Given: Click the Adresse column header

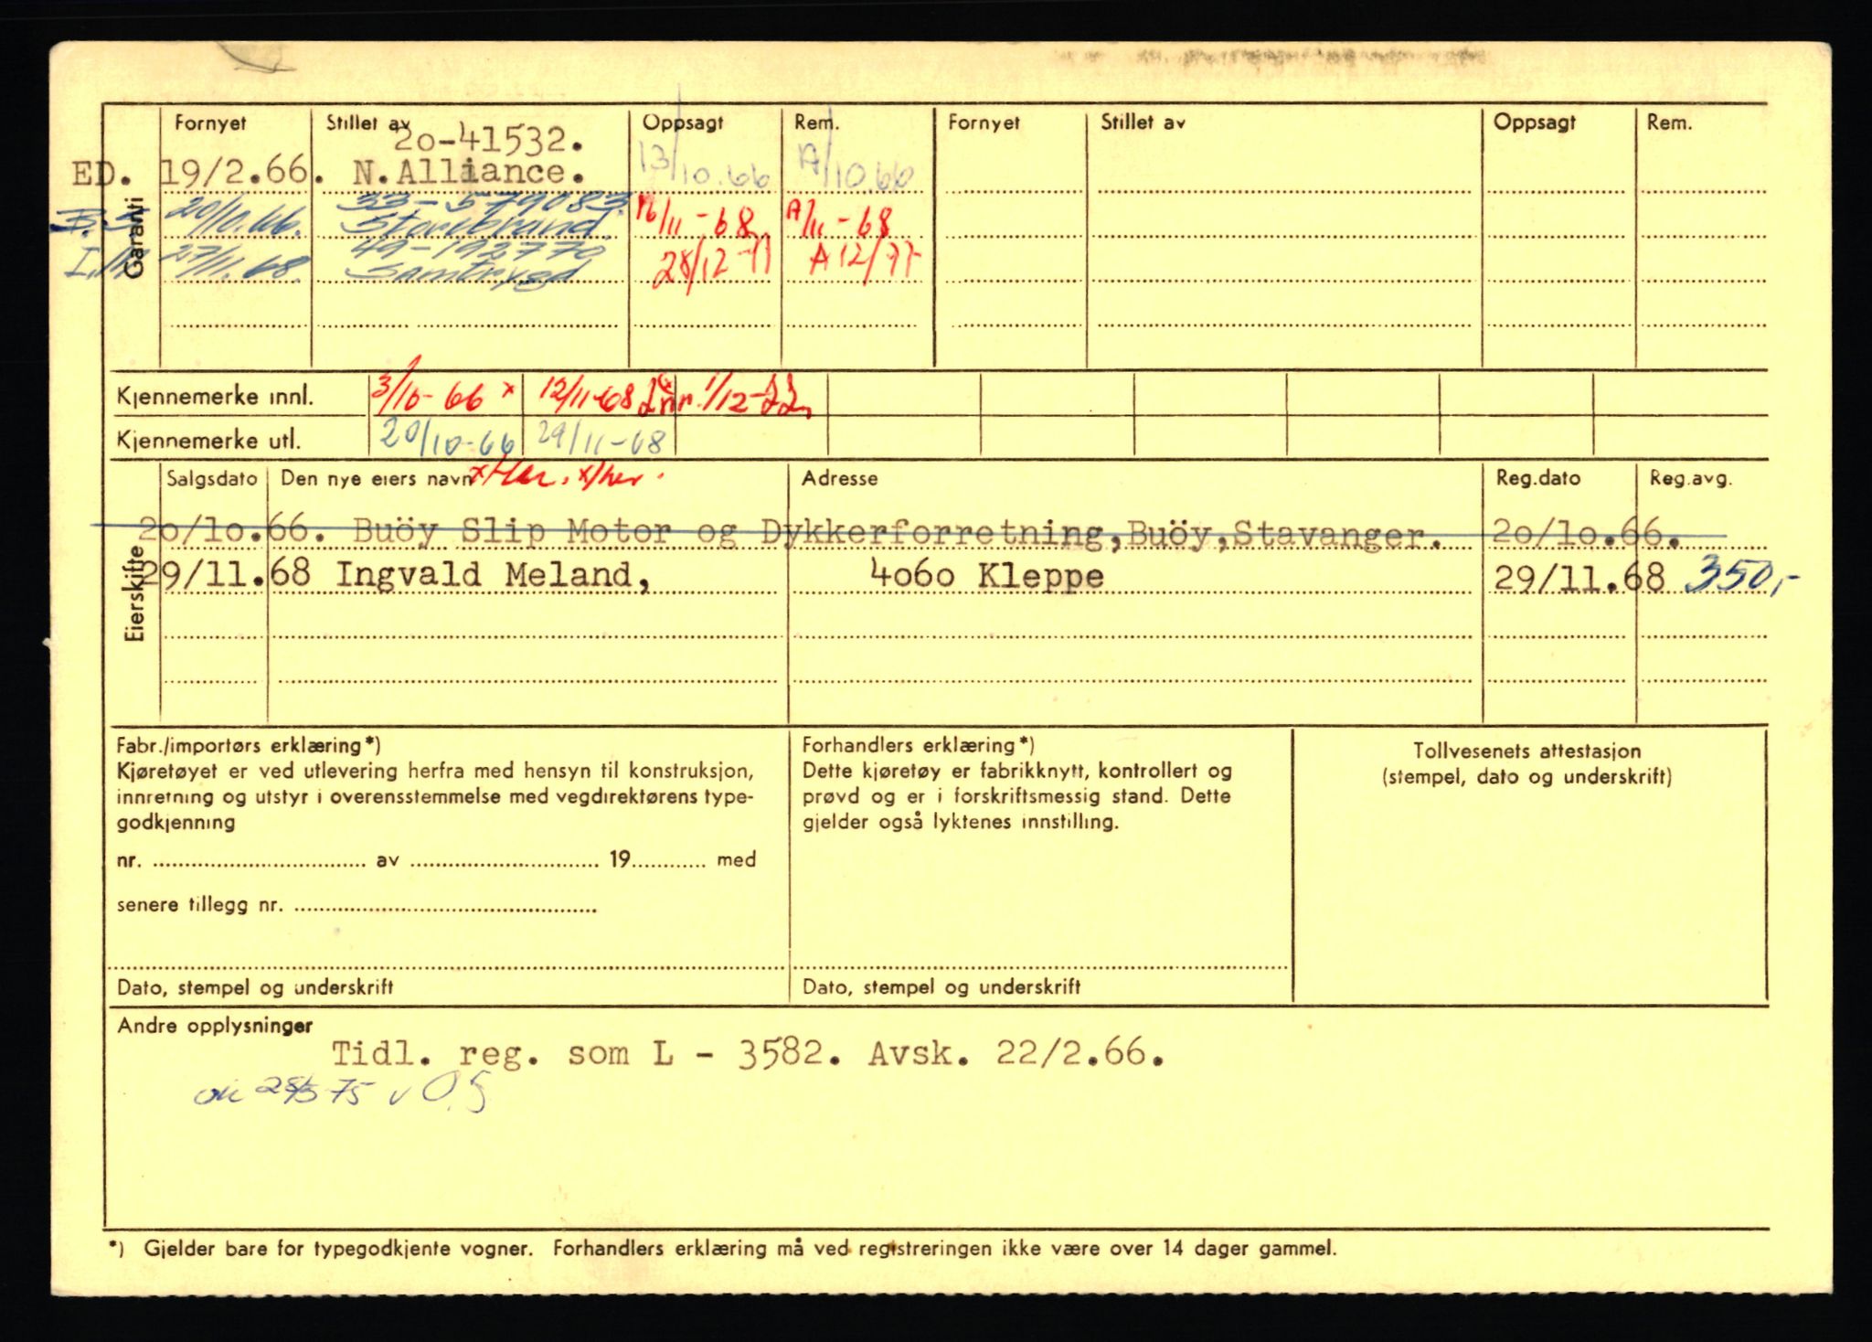Looking at the screenshot, I should (x=839, y=478).
